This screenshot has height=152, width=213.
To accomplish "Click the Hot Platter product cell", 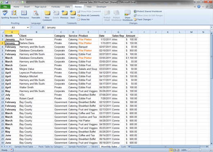I will pyautogui.click(x=88, y=121).
